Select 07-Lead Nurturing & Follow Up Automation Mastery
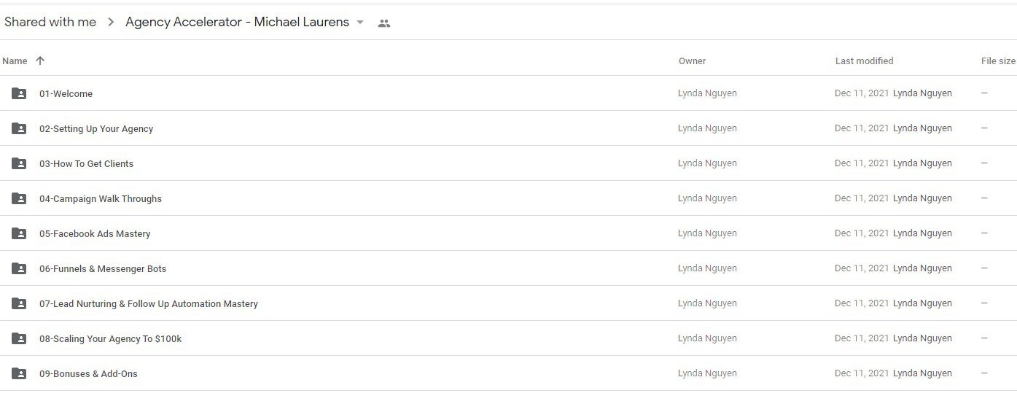Viewport: 1017px width, 396px height. coord(149,303)
